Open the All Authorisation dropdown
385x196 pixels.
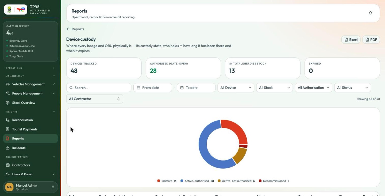[x=314, y=88]
